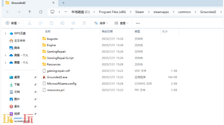Click the Rename icon in the toolbar
The height and width of the screenshot is (125, 224).
(63, 23)
